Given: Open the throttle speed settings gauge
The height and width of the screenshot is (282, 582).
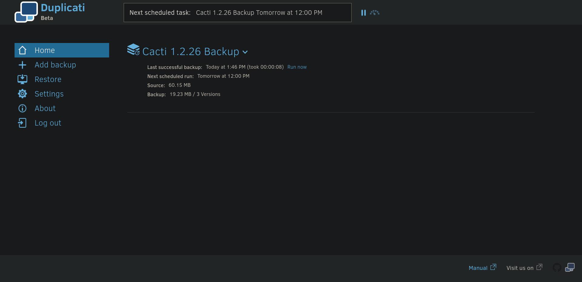Looking at the screenshot, I should (x=375, y=13).
